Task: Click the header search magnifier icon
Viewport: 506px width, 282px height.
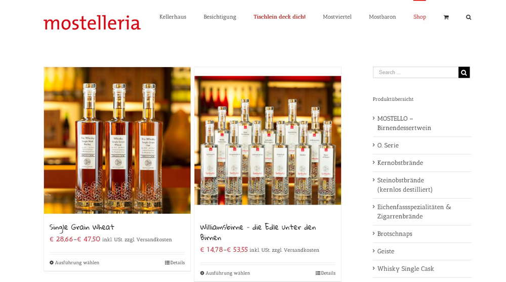Action: tap(469, 17)
